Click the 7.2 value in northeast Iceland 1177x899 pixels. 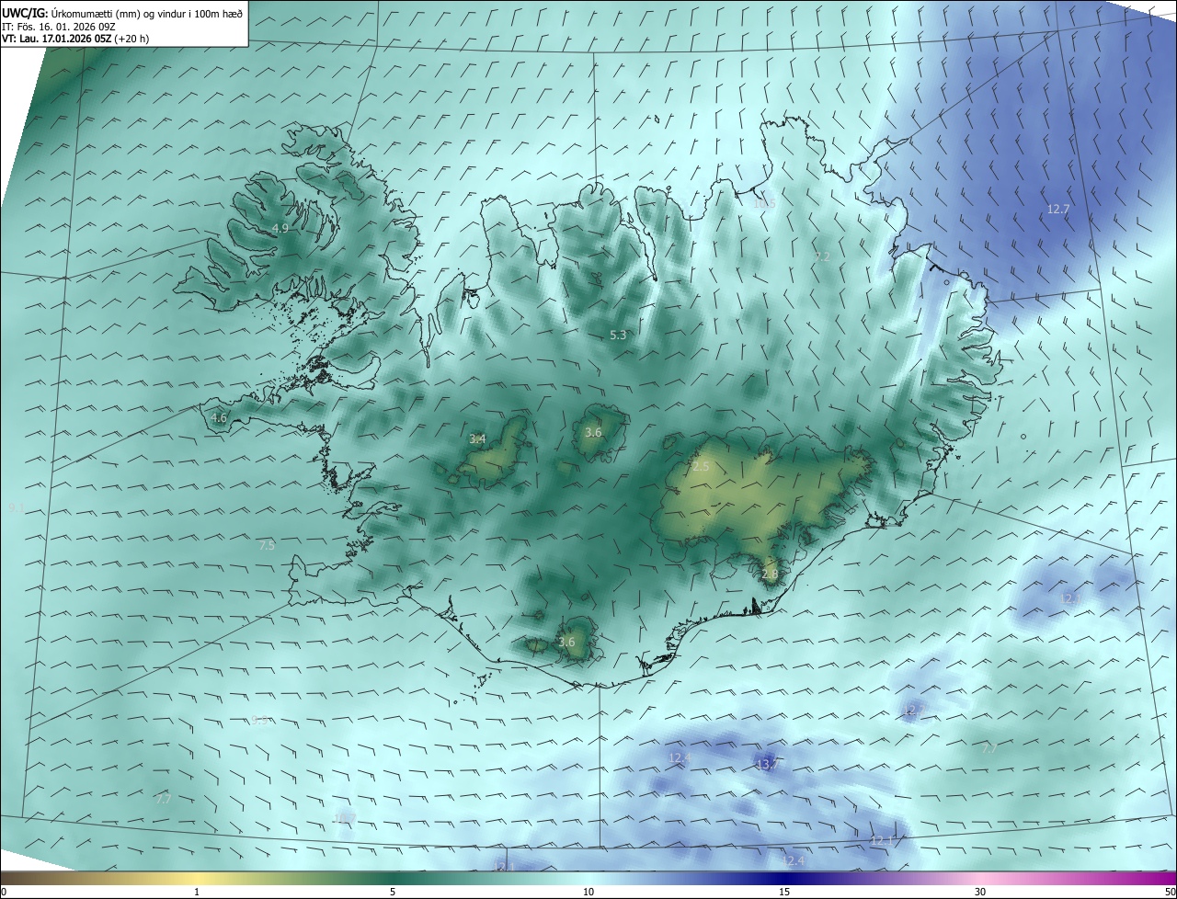[822, 256]
